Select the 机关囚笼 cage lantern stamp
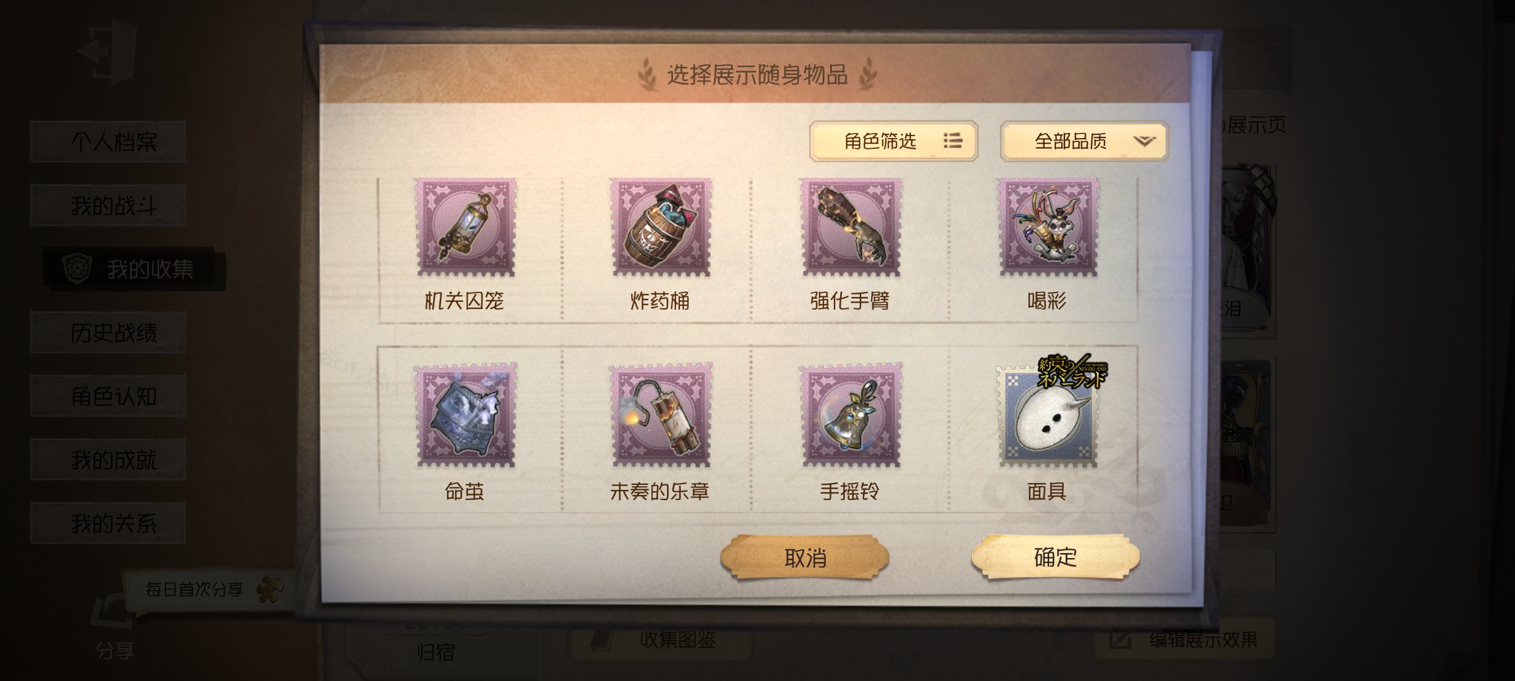The width and height of the screenshot is (1515, 681). [465, 228]
